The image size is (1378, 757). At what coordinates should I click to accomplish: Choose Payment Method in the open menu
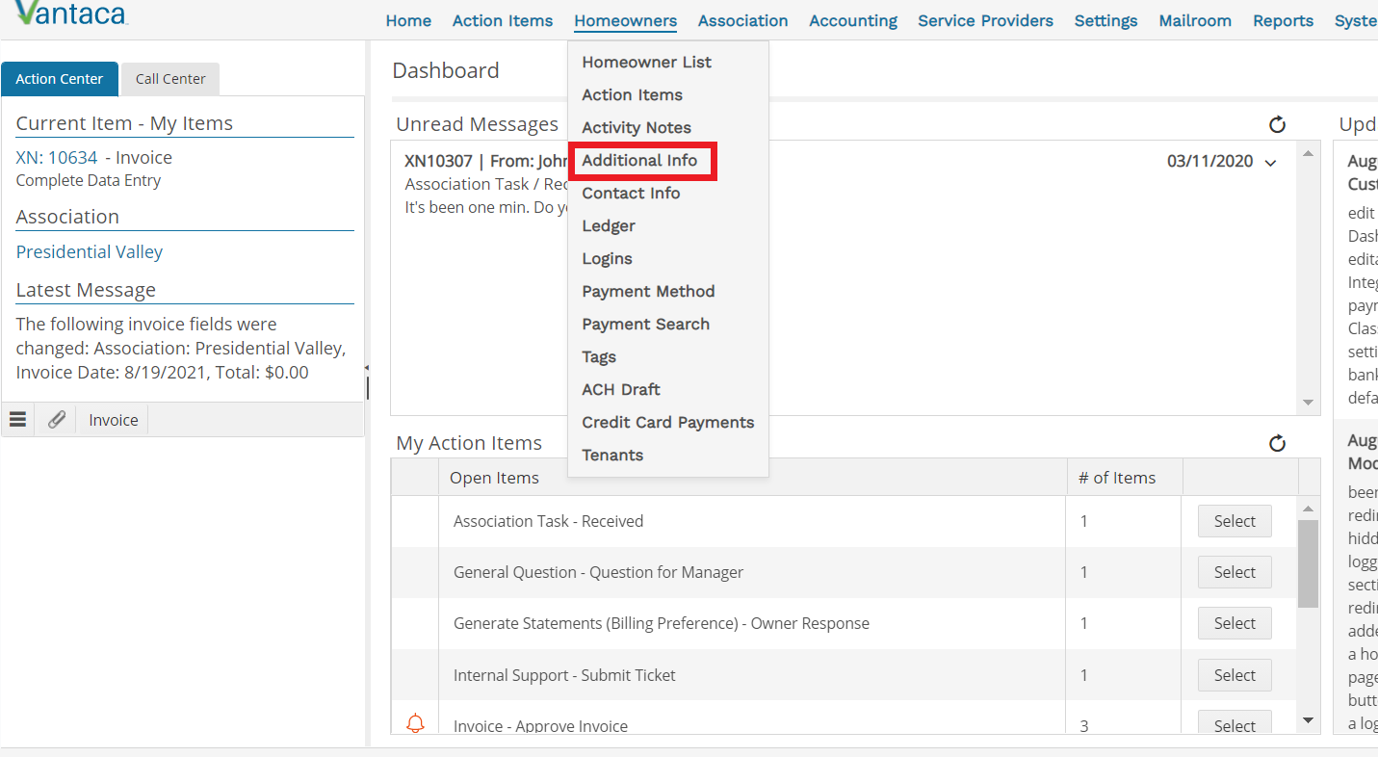648,291
